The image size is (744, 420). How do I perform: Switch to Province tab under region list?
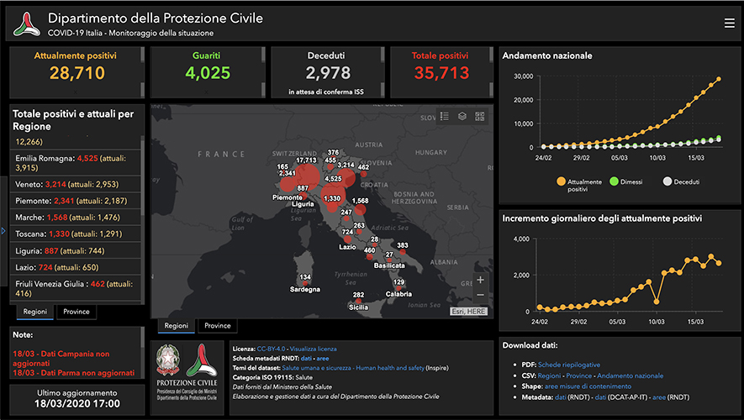77,312
